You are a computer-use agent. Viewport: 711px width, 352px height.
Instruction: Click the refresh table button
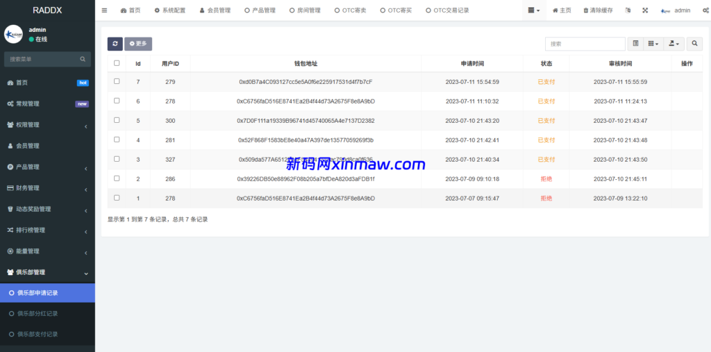[x=115, y=44]
